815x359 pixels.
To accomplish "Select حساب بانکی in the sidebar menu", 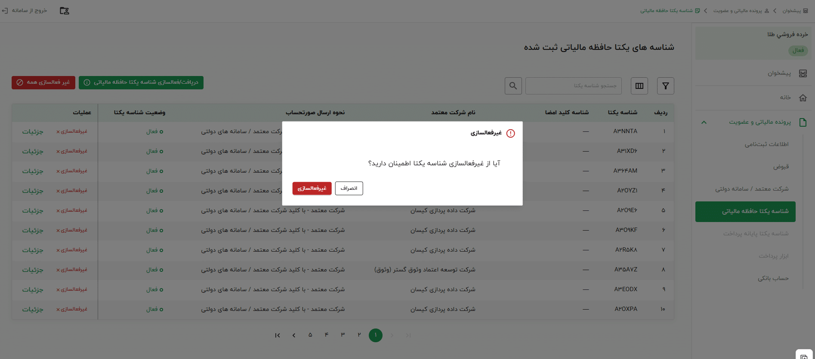I will [x=773, y=278].
